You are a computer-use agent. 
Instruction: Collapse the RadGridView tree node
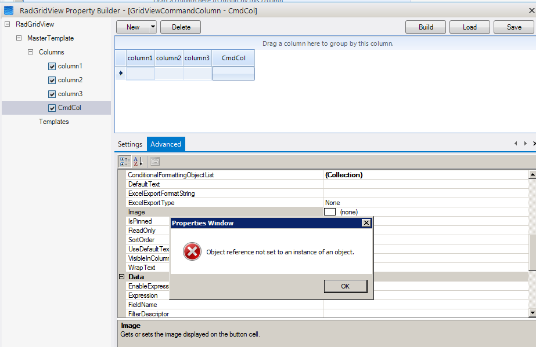click(x=7, y=24)
